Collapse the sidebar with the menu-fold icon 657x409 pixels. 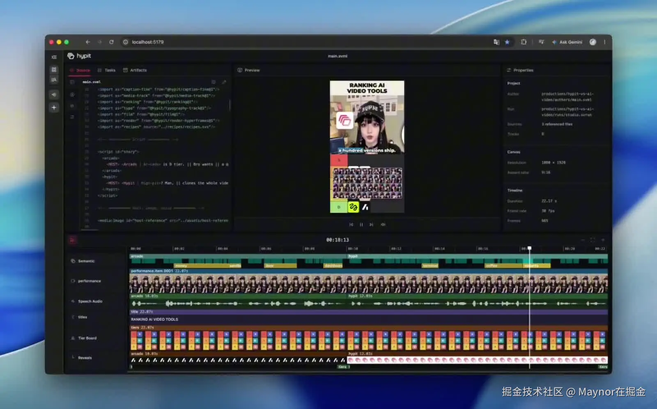pos(54,57)
